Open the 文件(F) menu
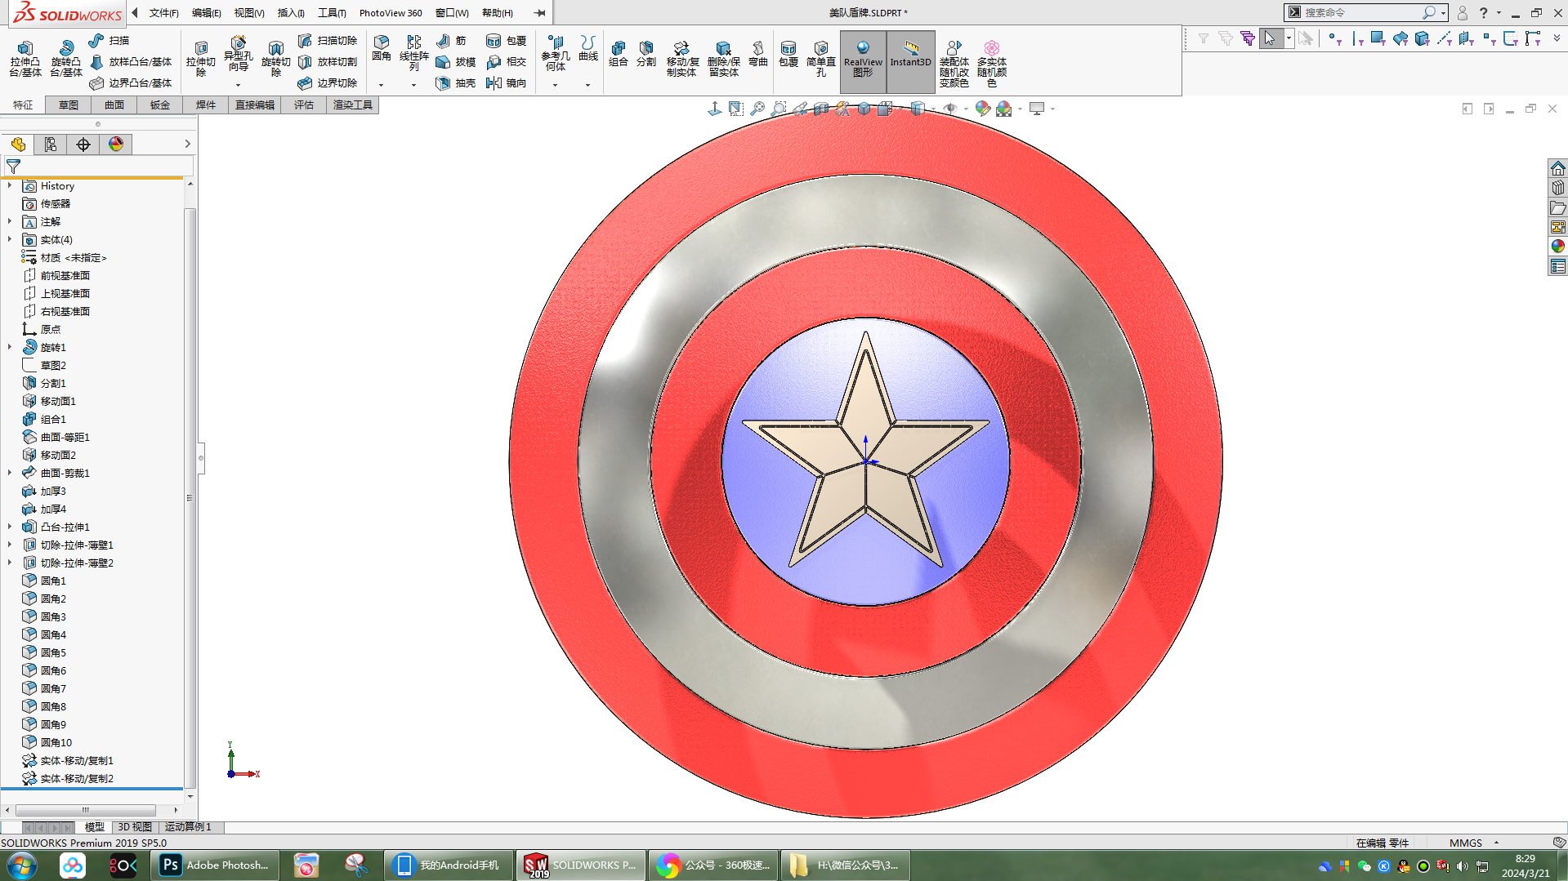1568x881 pixels. tap(163, 12)
